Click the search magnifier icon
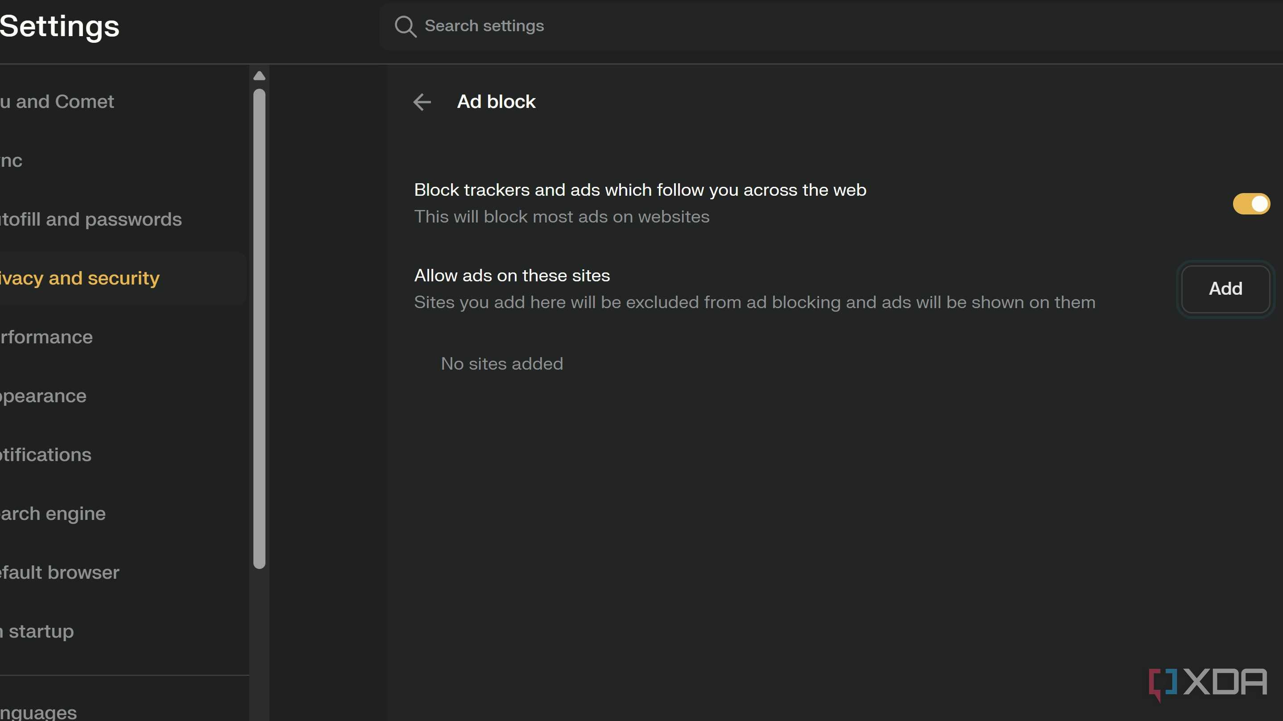1283x721 pixels. 405,26
